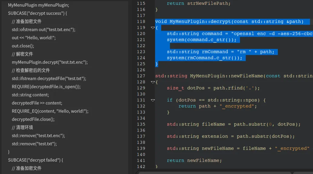Click 'REQUIRE(decryptedFile.is_open());' line
This screenshot has width=313, height=174.
click(46, 87)
